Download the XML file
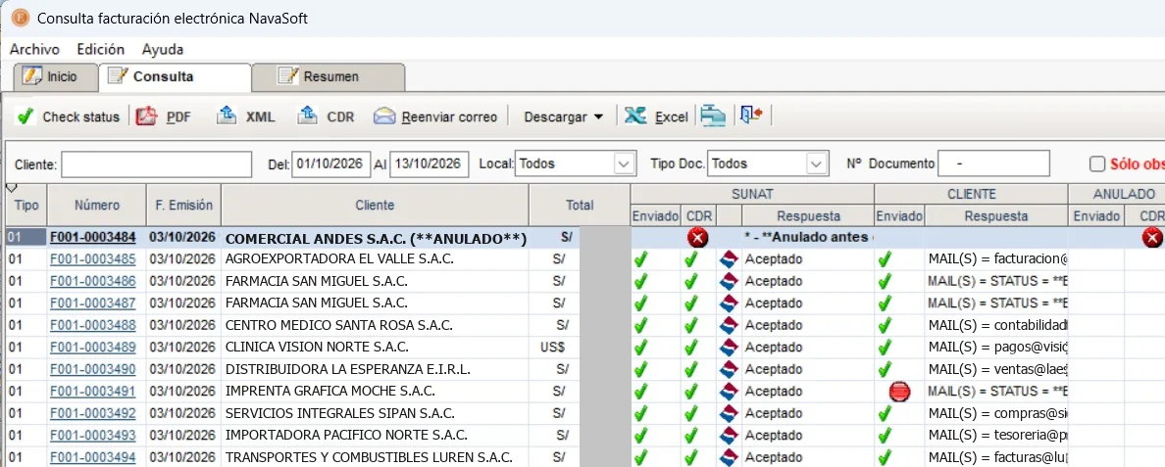 click(246, 117)
